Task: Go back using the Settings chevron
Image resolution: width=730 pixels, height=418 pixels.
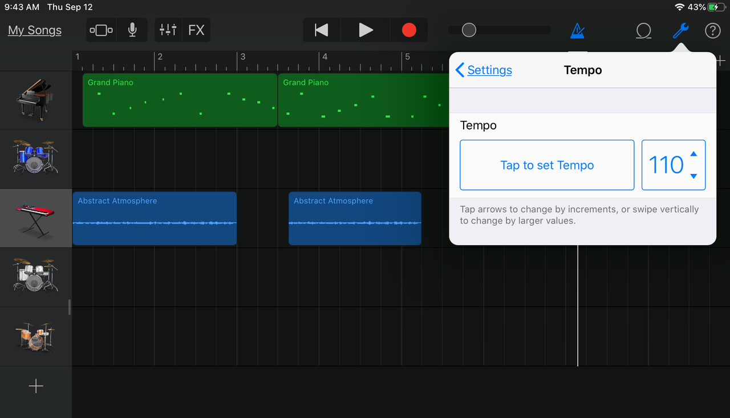Action: click(482, 70)
